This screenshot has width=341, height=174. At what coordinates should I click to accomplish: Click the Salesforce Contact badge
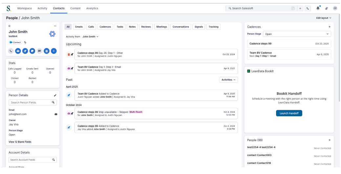(x=15, y=42)
